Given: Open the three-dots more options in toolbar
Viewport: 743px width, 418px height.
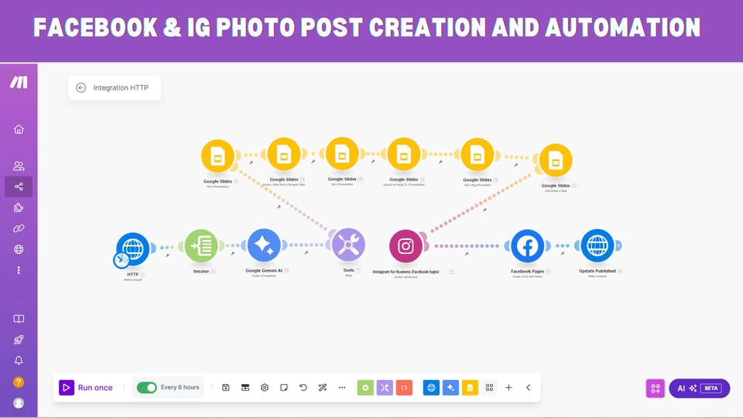Looking at the screenshot, I should [x=342, y=387].
